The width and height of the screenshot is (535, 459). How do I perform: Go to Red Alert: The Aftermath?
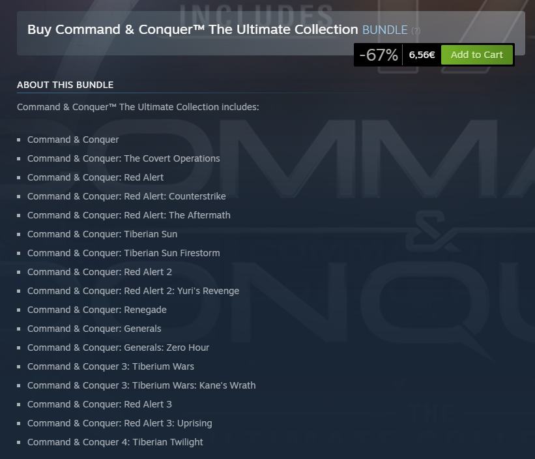[x=128, y=215]
